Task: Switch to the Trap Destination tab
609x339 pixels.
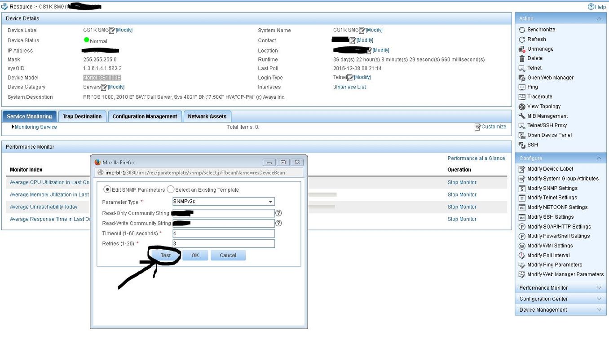Action: tap(82, 116)
